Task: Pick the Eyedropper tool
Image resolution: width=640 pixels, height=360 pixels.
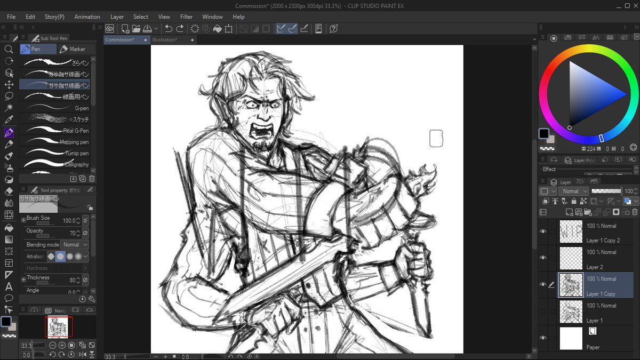Action: (x=9, y=120)
